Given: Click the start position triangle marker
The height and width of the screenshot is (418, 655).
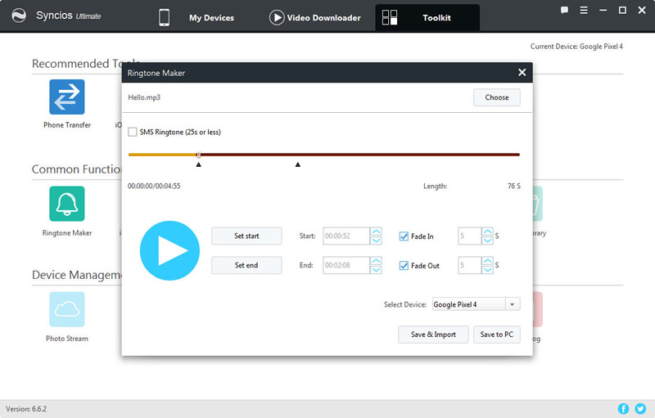Looking at the screenshot, I should 198,164.
